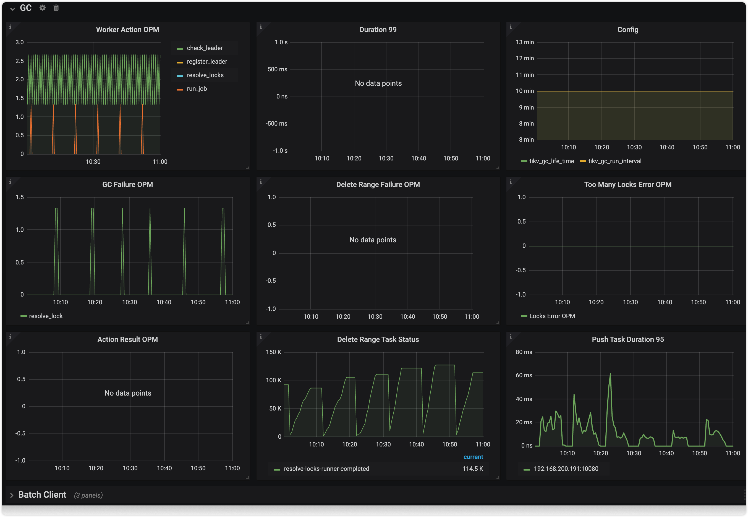
Task: Sort legend by the current column header
Action: [473, 457]
